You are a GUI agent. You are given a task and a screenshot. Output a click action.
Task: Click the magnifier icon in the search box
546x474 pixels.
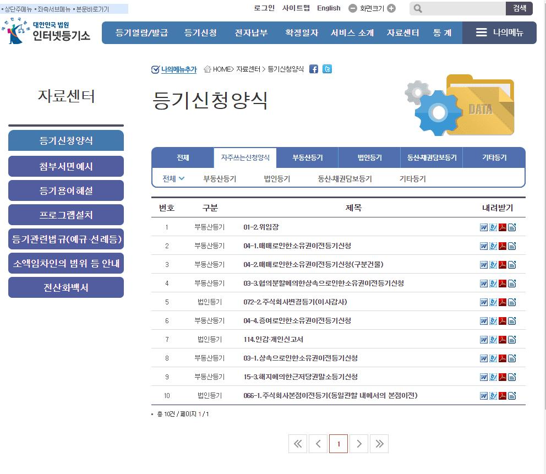416,8
